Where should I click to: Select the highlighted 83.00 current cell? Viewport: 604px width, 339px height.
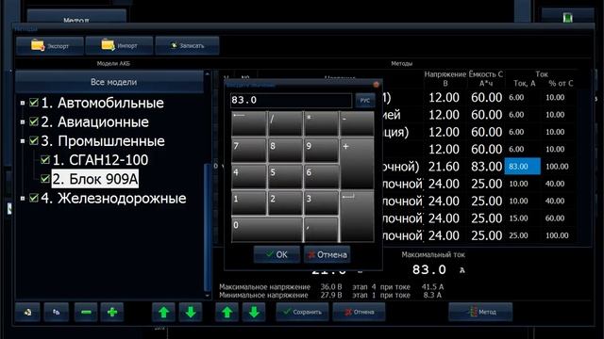click(x=522, y=167)
